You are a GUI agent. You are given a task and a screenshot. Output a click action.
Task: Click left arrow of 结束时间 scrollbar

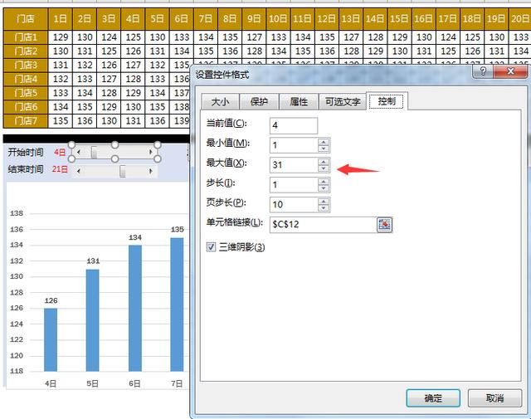(78, 170)
